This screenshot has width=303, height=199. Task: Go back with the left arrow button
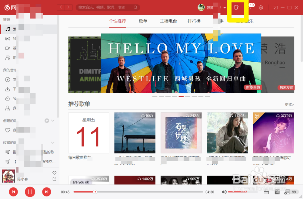tap(61, 7)
